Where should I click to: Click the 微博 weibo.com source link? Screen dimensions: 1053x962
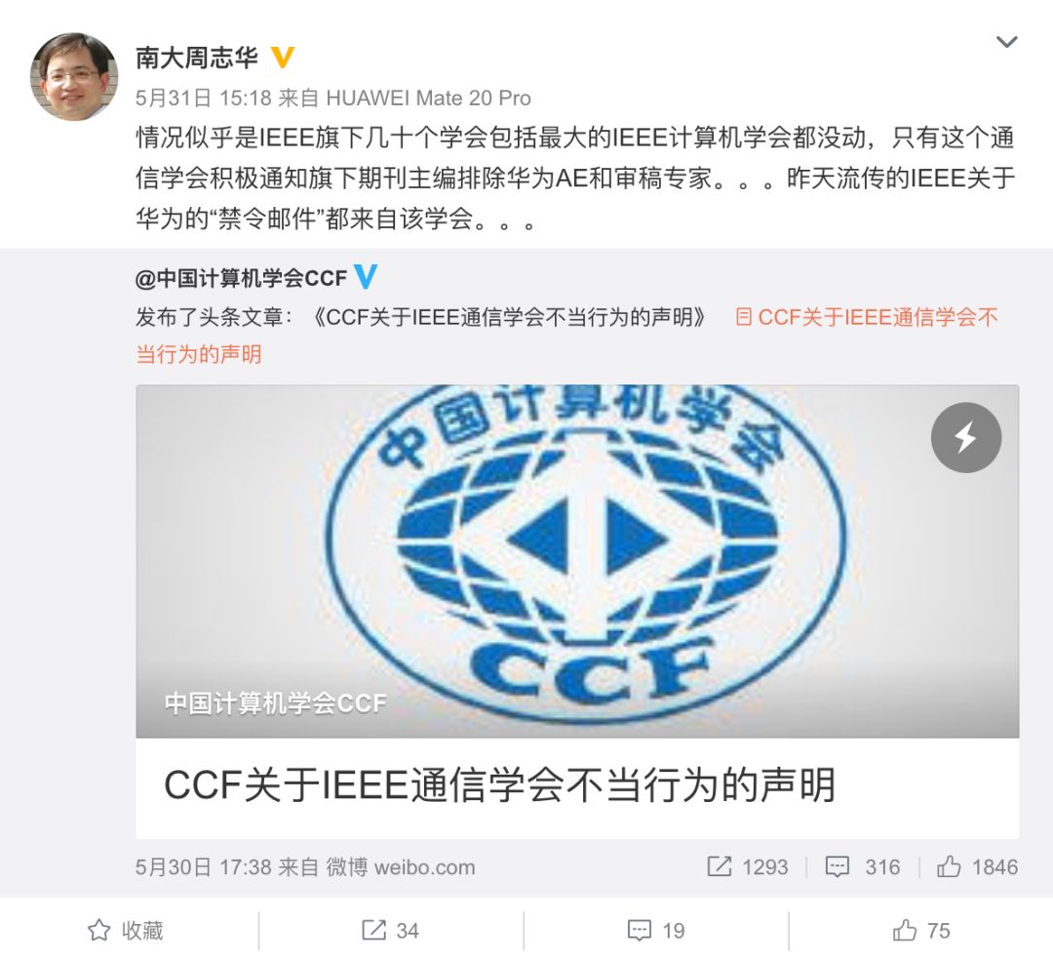point(401,867)
